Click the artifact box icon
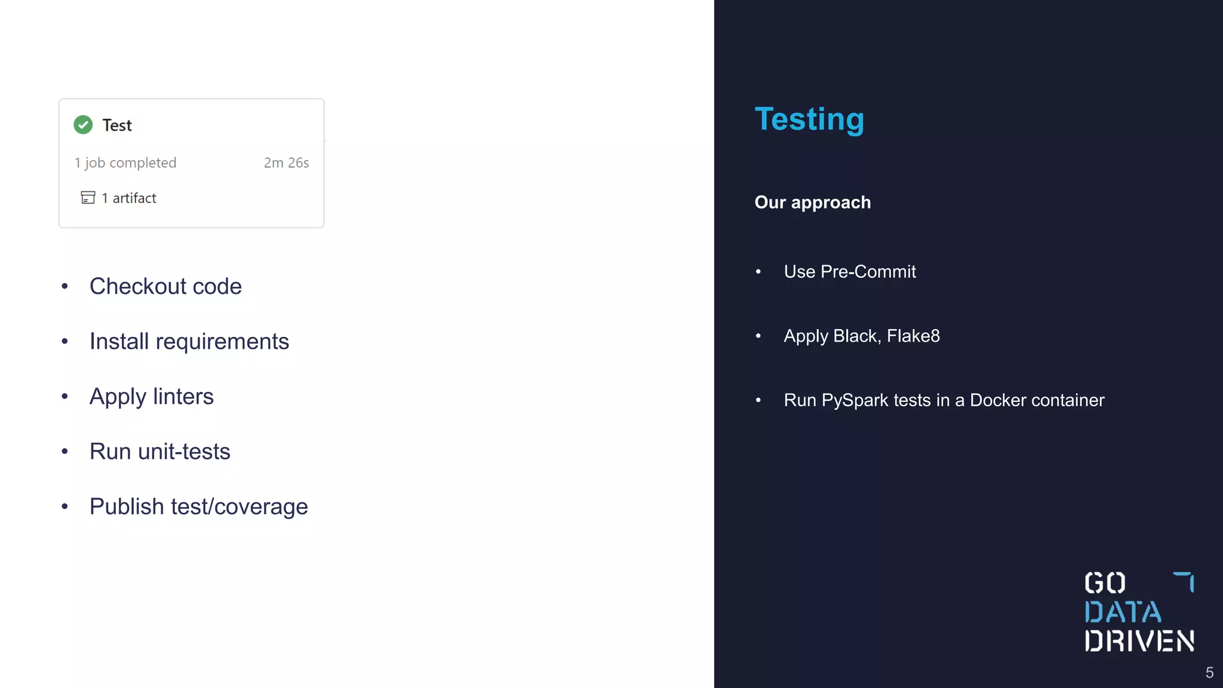The image size is (1223, 688). click(x=88, y=198)
